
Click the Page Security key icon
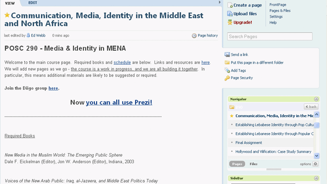pyautogui.click(x=227, y=78)
